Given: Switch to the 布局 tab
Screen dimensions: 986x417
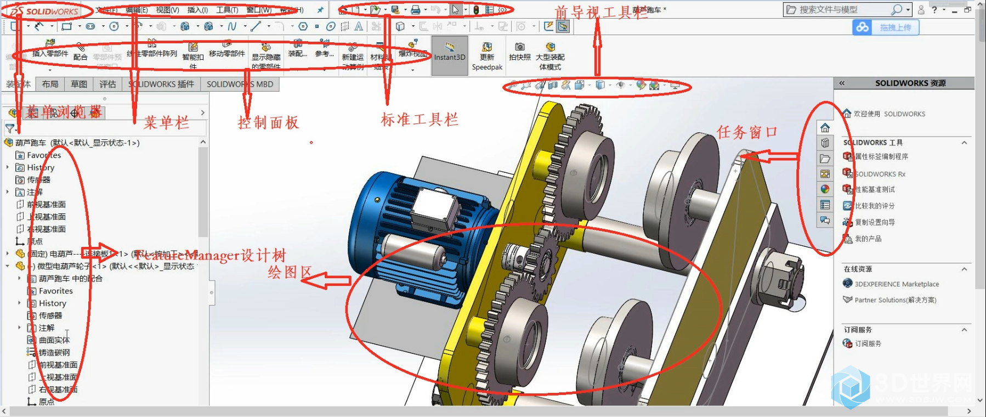Looking at the screenshot, I should [50, 84].
